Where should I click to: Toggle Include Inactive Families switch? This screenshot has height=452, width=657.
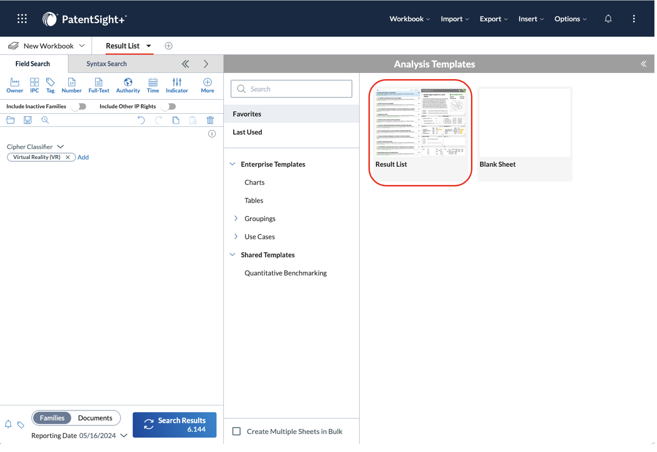(x=79, y=106)
